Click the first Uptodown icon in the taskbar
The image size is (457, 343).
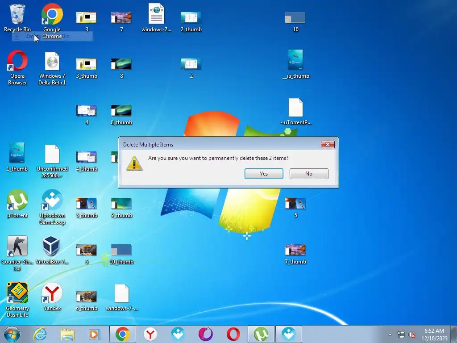click(178, 334)
